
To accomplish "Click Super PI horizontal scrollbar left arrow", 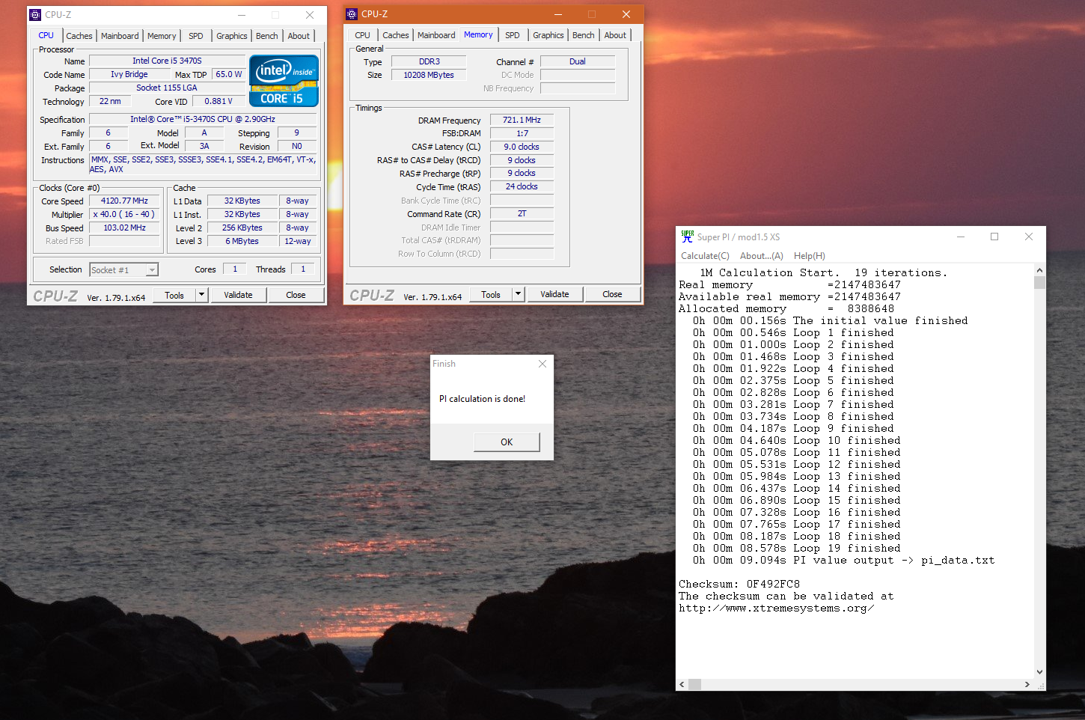I will [682, 684].
